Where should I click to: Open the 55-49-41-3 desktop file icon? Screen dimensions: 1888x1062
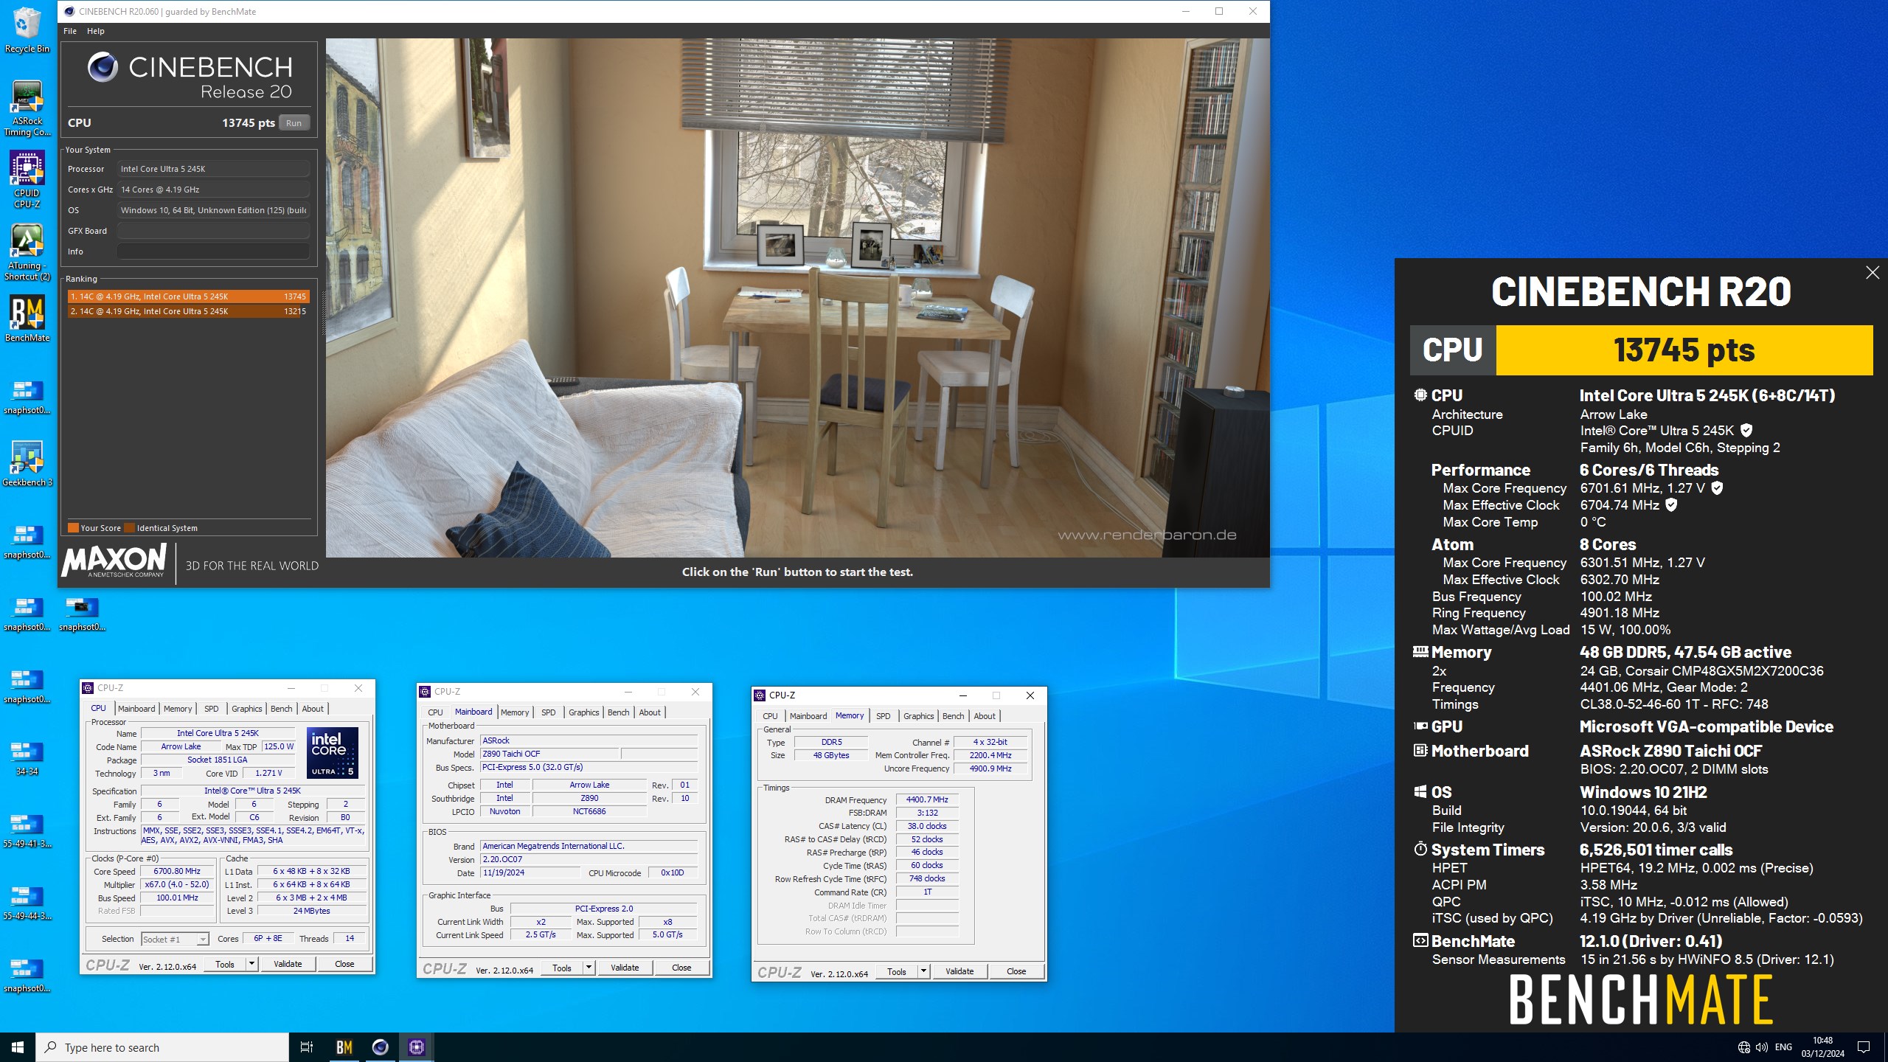tap(27, 830)
